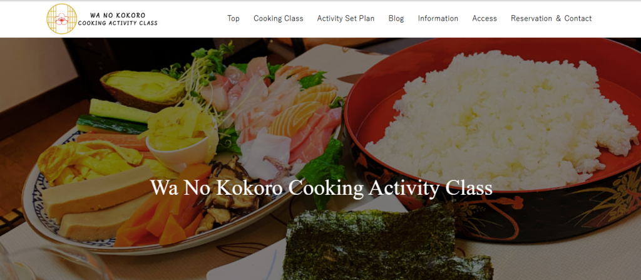Open the Activity Set Plan menu
The width and height of the screenshot is (641, 280).
click(346, 18)
